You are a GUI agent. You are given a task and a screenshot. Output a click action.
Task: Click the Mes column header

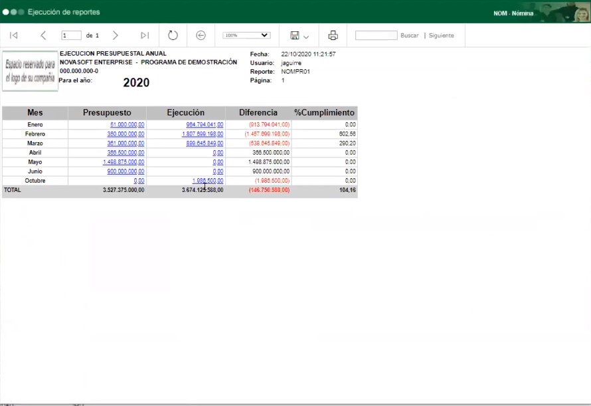coord(35,112)
